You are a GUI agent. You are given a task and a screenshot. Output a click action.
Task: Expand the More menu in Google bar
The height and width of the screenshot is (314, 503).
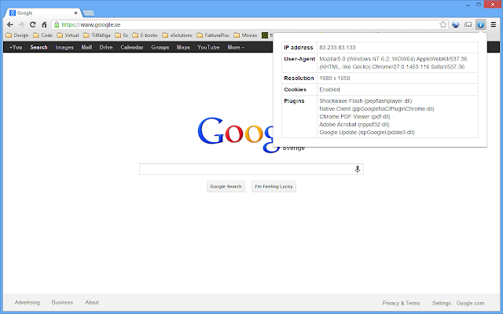[236, 47]
